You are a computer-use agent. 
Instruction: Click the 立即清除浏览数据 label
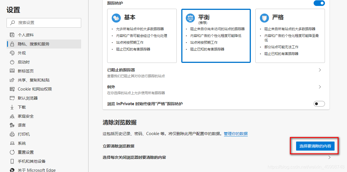pos(118,146)
